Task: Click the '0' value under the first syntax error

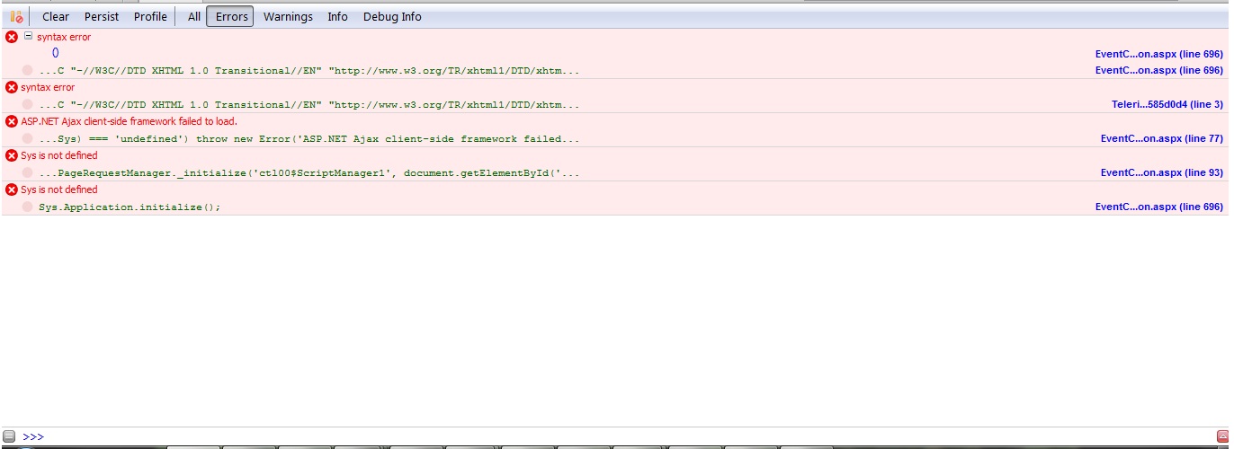Action: tap(56, 53)
